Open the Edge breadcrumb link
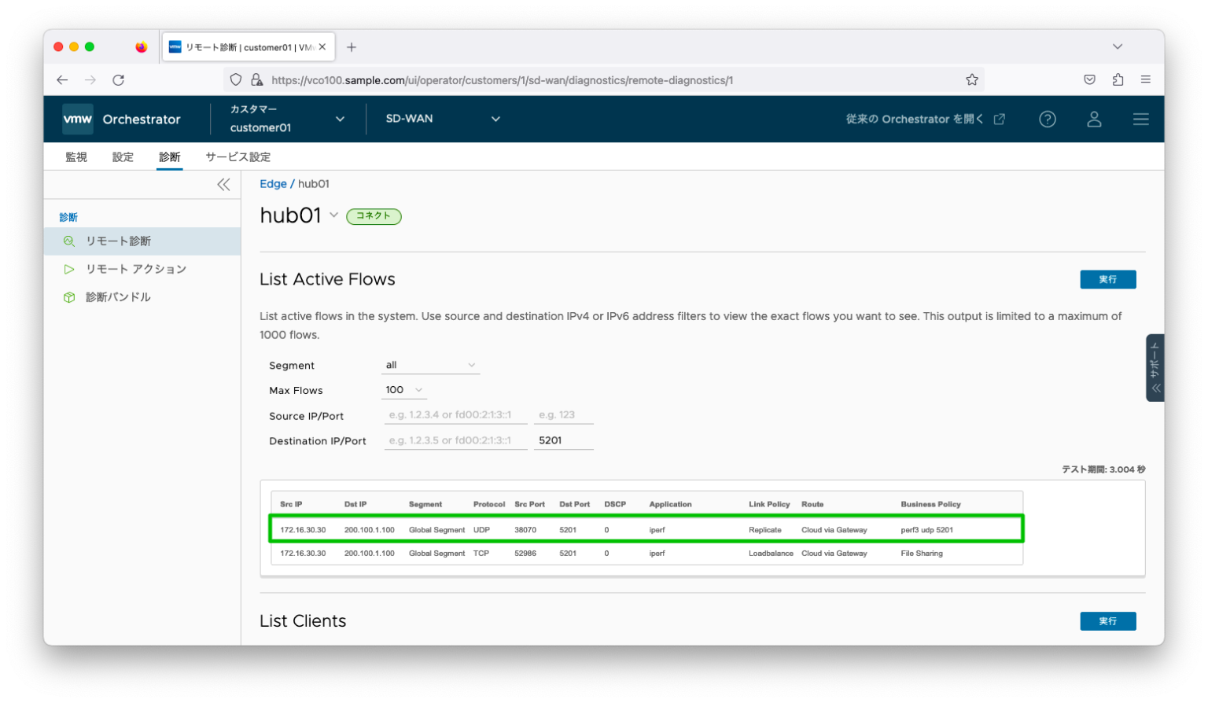 click(x=273, y=183)
